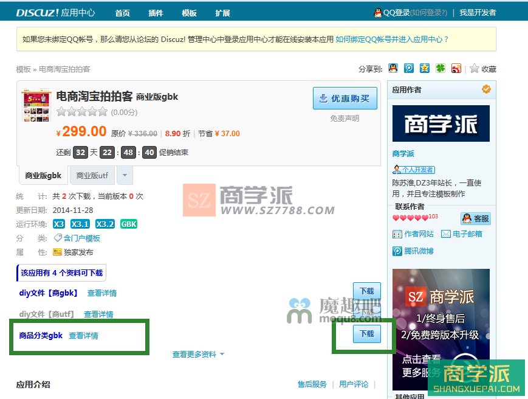Click the 商学派 author name link
Image resolution: width=528 pixels, height=399 pixels.
point(403,154)
